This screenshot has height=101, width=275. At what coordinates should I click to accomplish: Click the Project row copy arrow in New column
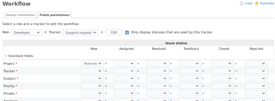106,64
